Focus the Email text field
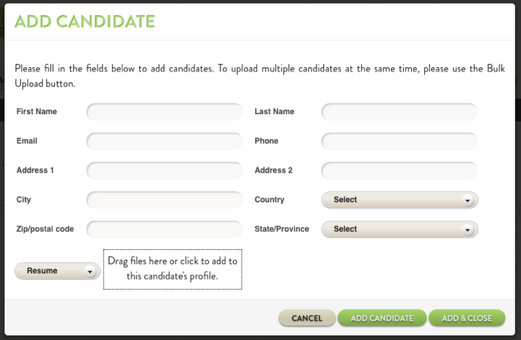The width and height of the screenshot is (521, 340). tap(165, 141)
